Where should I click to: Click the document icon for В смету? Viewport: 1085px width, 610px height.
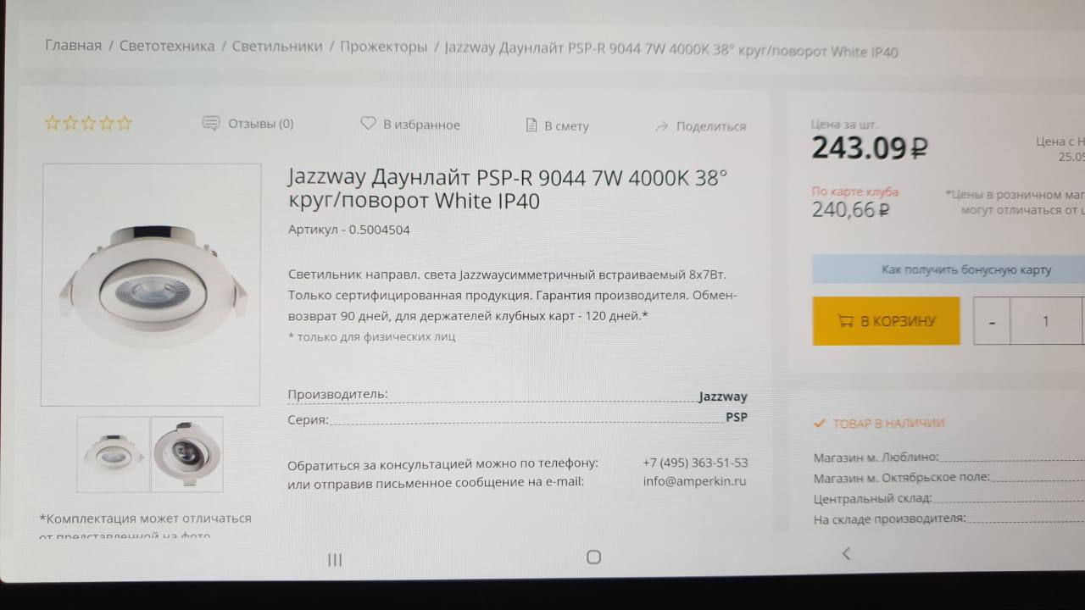531,125
